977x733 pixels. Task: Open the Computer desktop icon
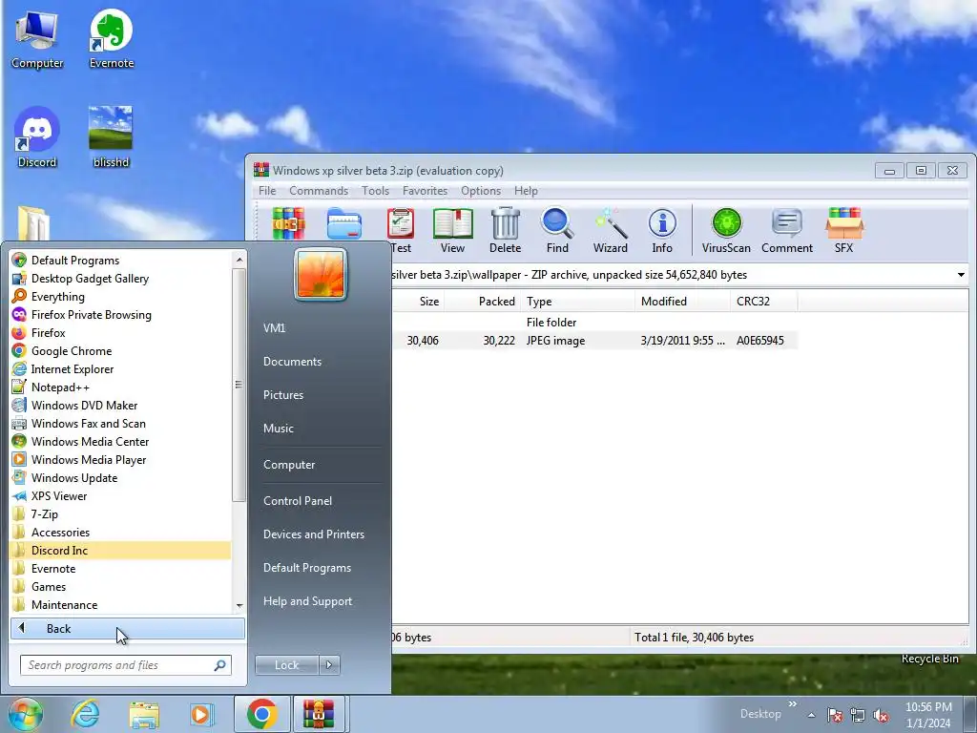(37, 38)
